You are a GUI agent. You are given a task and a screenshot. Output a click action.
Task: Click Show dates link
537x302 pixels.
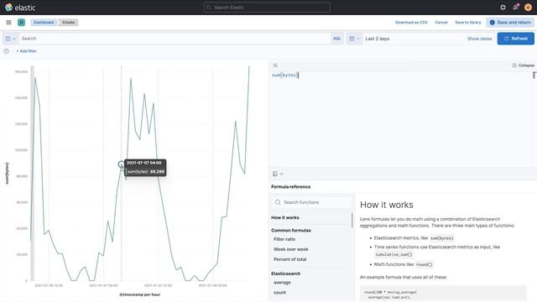[x=479, y=39]
